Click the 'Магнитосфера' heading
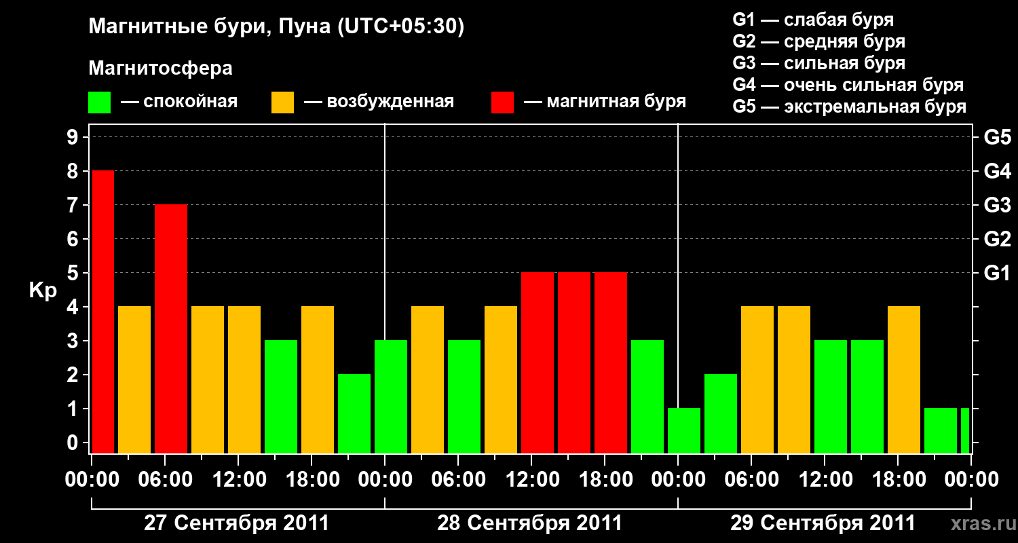The width and height of the screenshot is (1018, 543). click(160, 69)
